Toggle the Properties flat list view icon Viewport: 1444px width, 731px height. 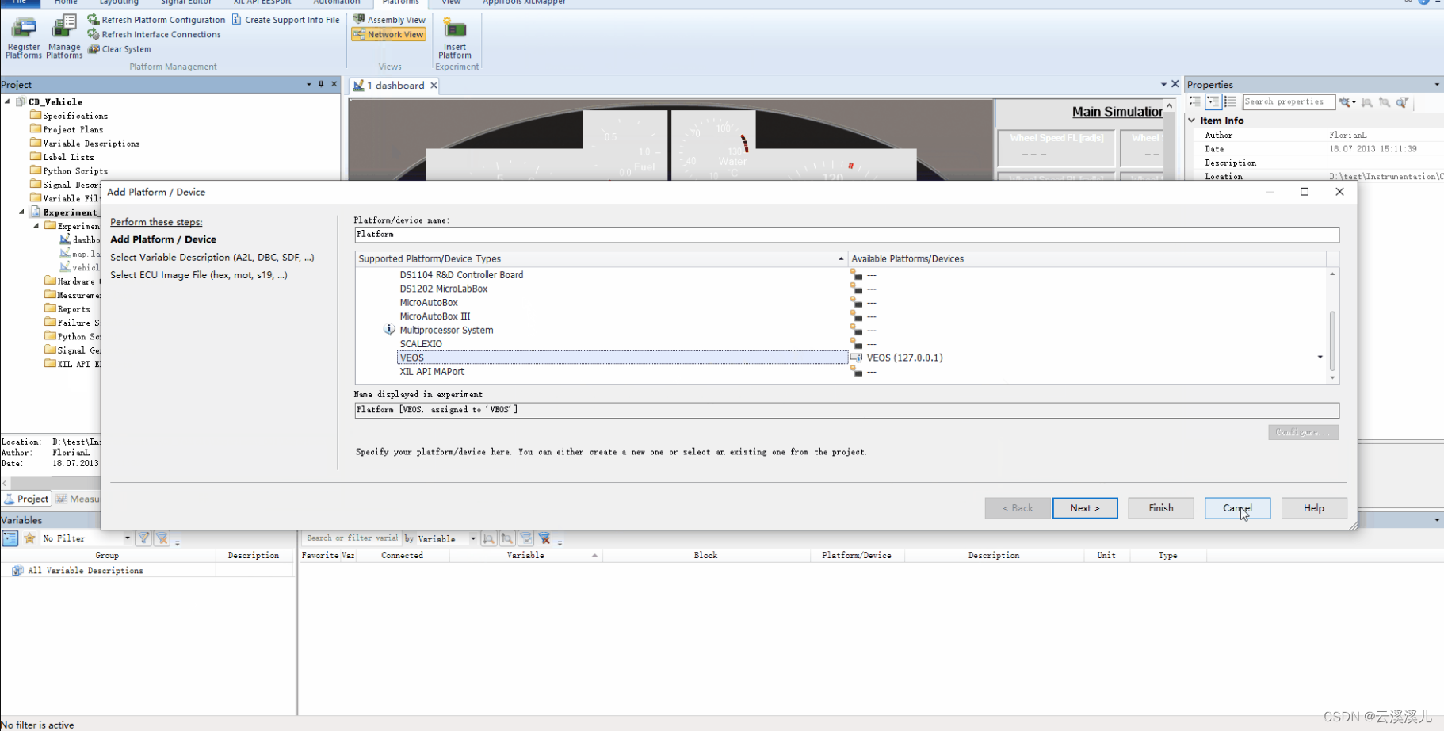click(1230, 102)
